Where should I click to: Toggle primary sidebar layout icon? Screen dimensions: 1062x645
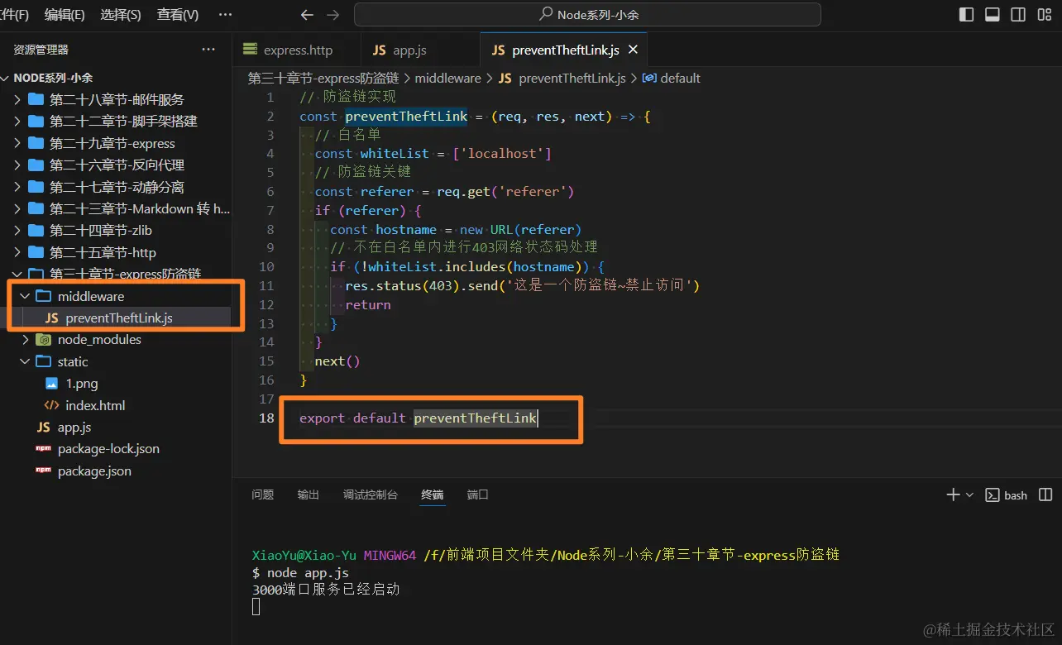tap(966, 15)
